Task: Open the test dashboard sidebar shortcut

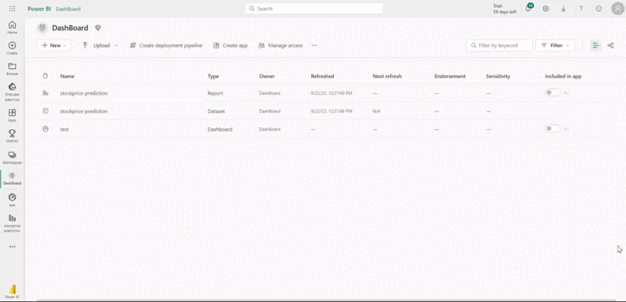Action: click(12, 200)
